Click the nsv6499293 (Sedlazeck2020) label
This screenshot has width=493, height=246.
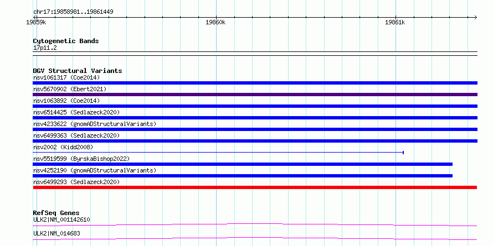[x=76, y=182]
